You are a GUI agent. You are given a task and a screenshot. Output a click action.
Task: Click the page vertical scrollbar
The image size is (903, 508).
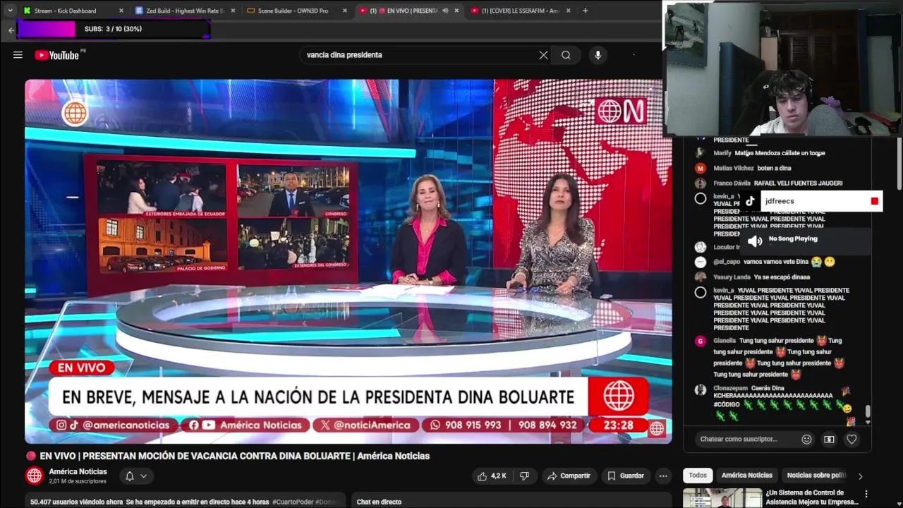click(899, 164)
